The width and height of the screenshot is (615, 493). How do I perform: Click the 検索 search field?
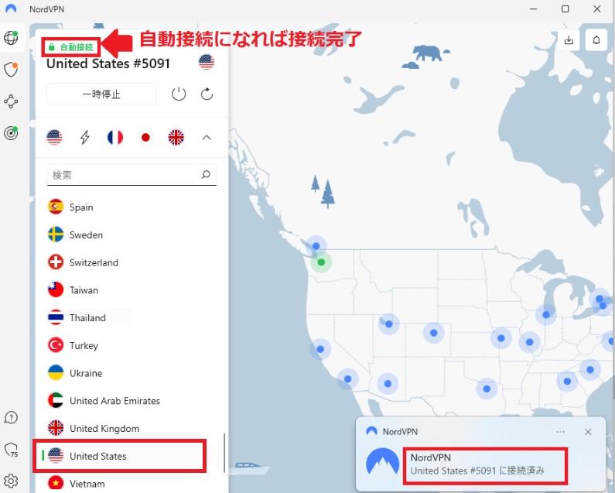132,175
